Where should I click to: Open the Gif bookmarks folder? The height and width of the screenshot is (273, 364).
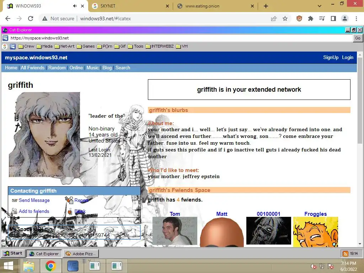[x=120, y=47]
